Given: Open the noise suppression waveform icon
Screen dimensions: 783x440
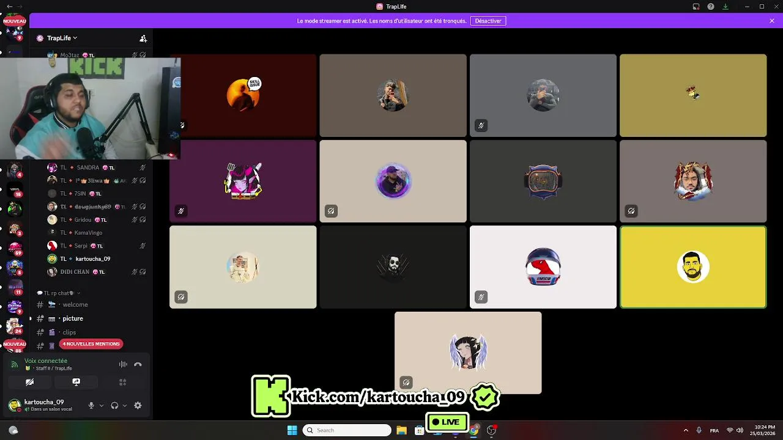Looking at the screenshot, I should click(x=123, y=364).
